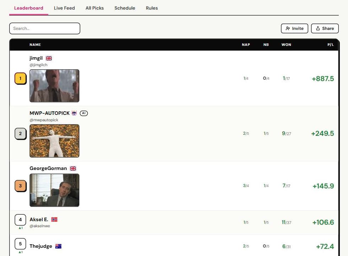Click the Share button
Viewport: 348px width, 256px height.
[325, 28]
